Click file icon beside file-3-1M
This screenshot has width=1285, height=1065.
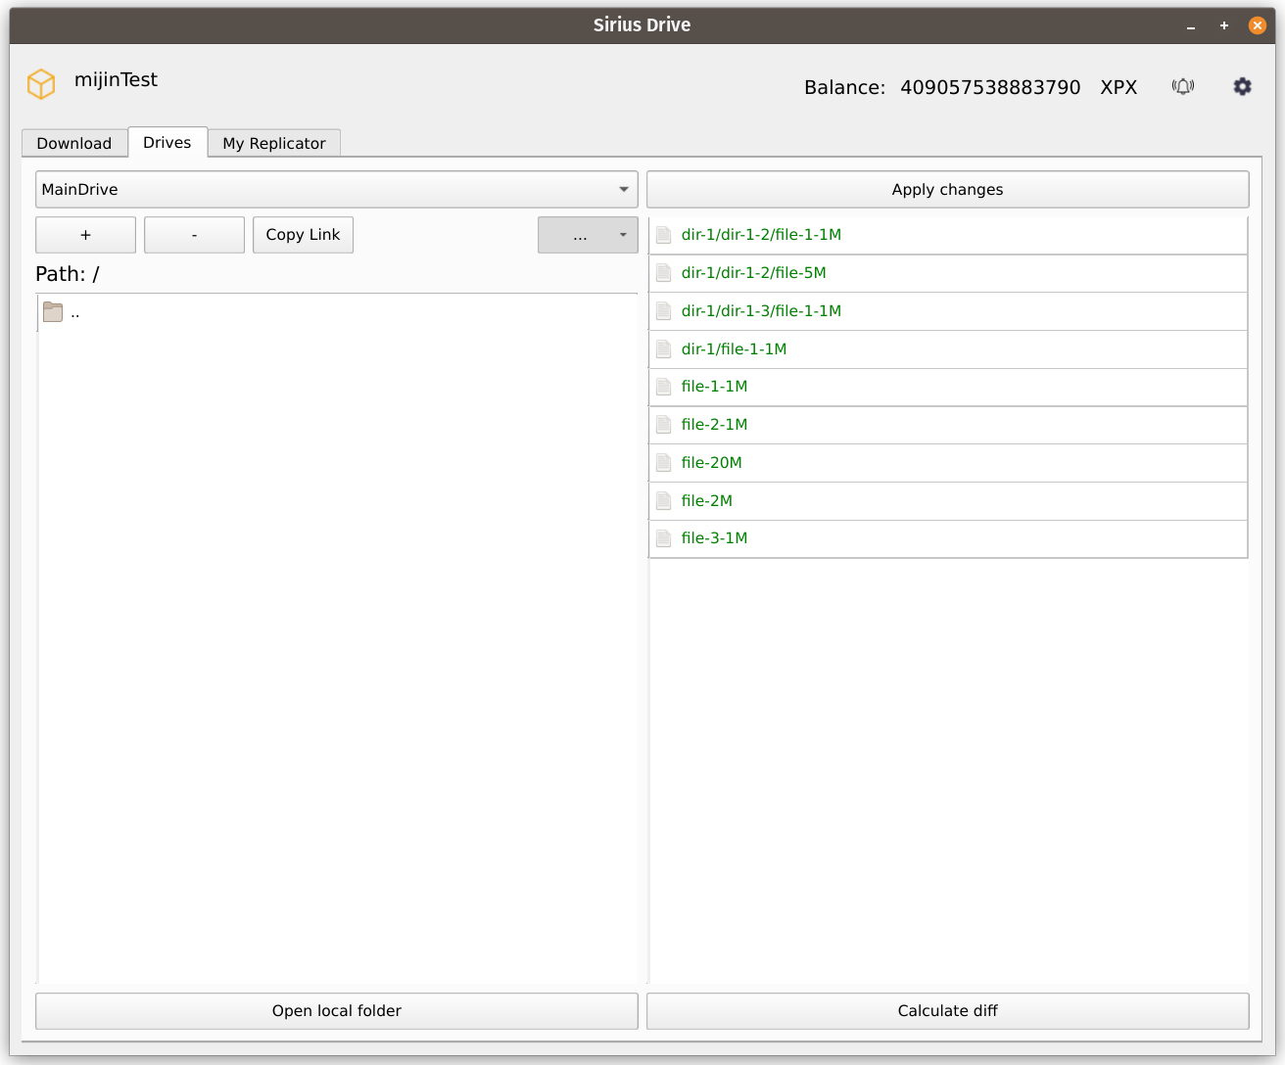(x=663, y=538)
